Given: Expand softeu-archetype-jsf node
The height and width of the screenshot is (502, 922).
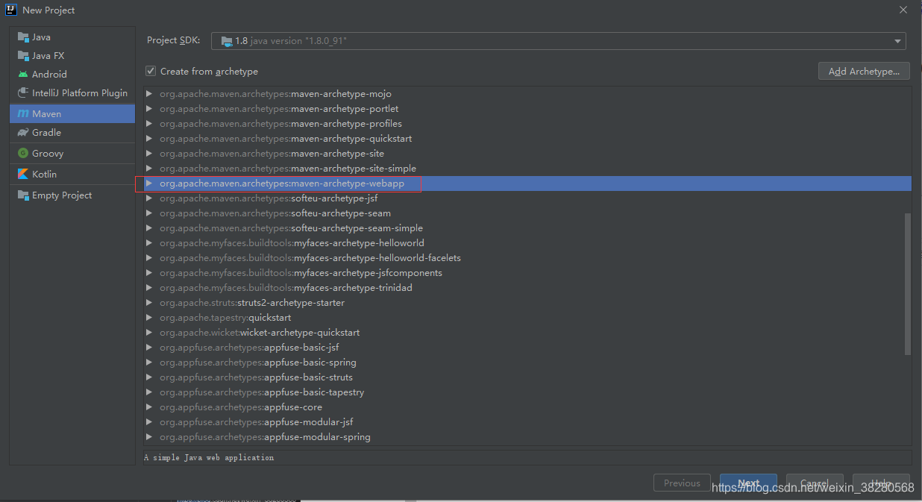Looking at the screenshot, I should (149, 198).
